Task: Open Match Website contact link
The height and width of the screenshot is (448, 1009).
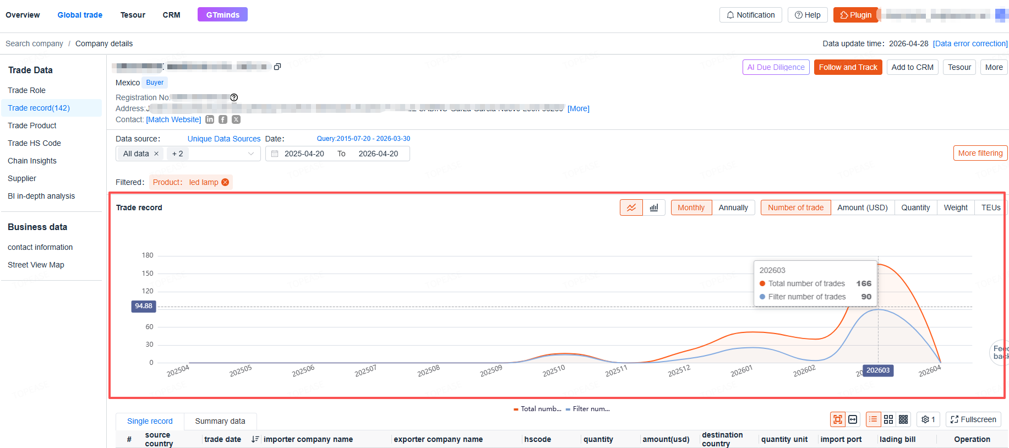Action: pyautogui.click(x=173, y=119)
